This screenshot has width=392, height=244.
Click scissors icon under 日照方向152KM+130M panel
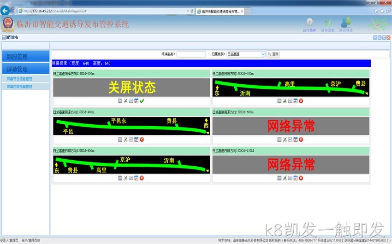click(285, 178)
